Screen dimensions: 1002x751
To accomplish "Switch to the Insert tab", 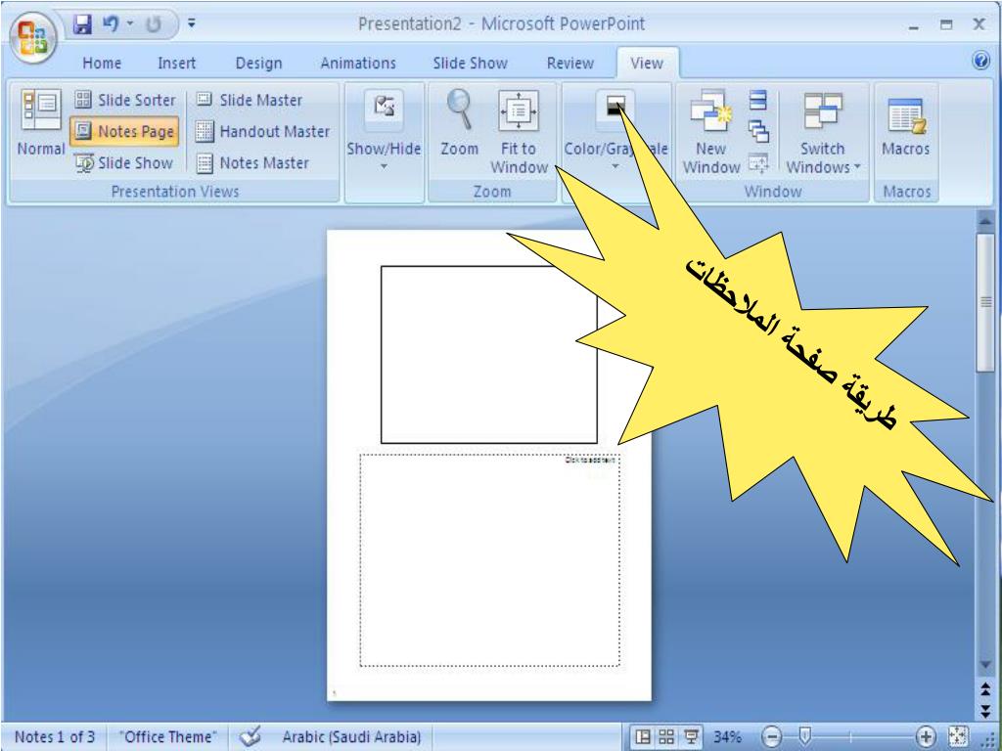I will click(x=176, y=64).
